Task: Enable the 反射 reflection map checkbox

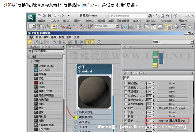Action: [126, 112]
